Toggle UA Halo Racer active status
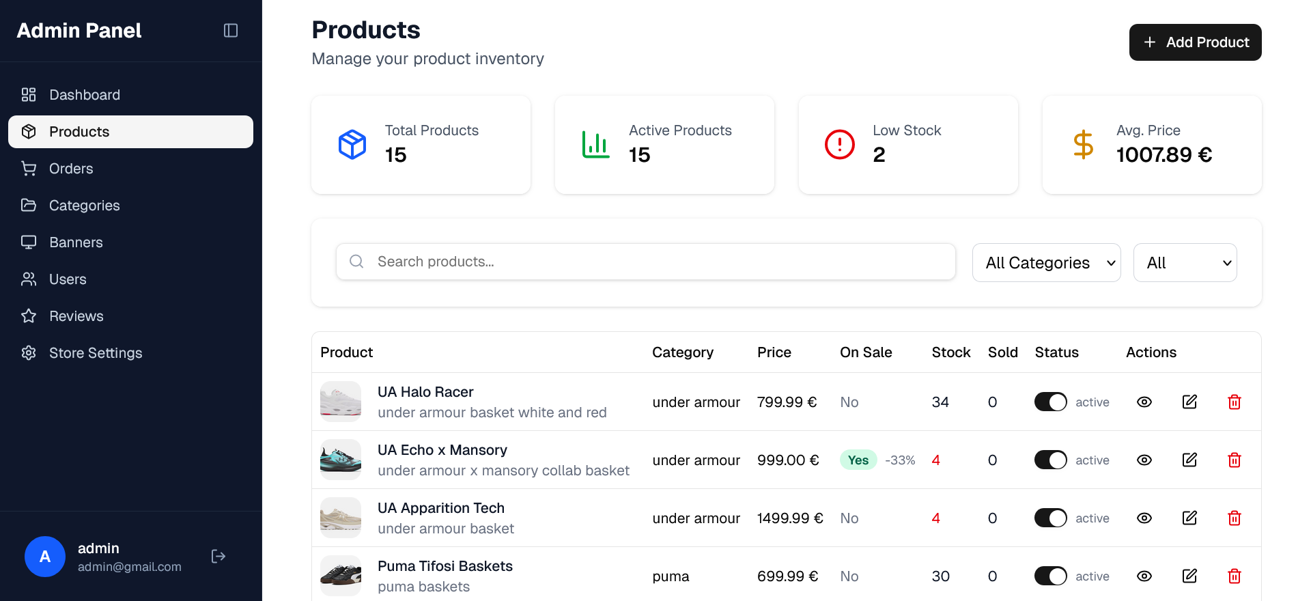Viewport: 1311px width, 601px height. [x=1050, y=402]
